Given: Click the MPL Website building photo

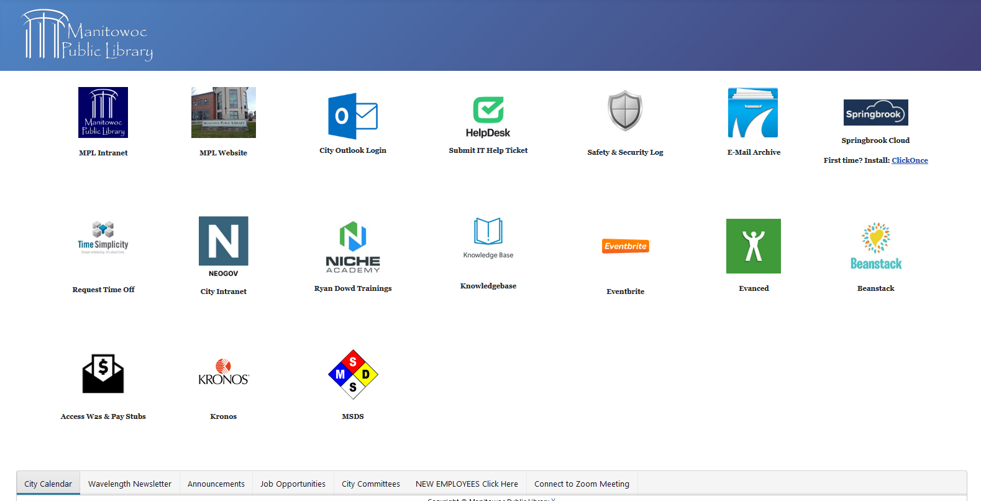Looking at the screenshot, I should (x=224, y=113).
